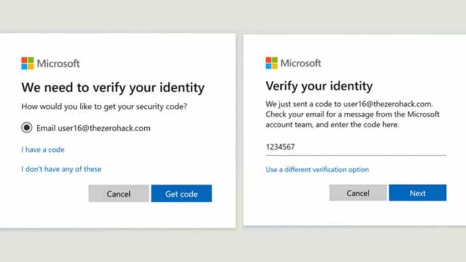This screenshot has width=466, height=262.
Task: Open the 'I have a code' link
Action: pyautogui.click(x=43, y=149)
